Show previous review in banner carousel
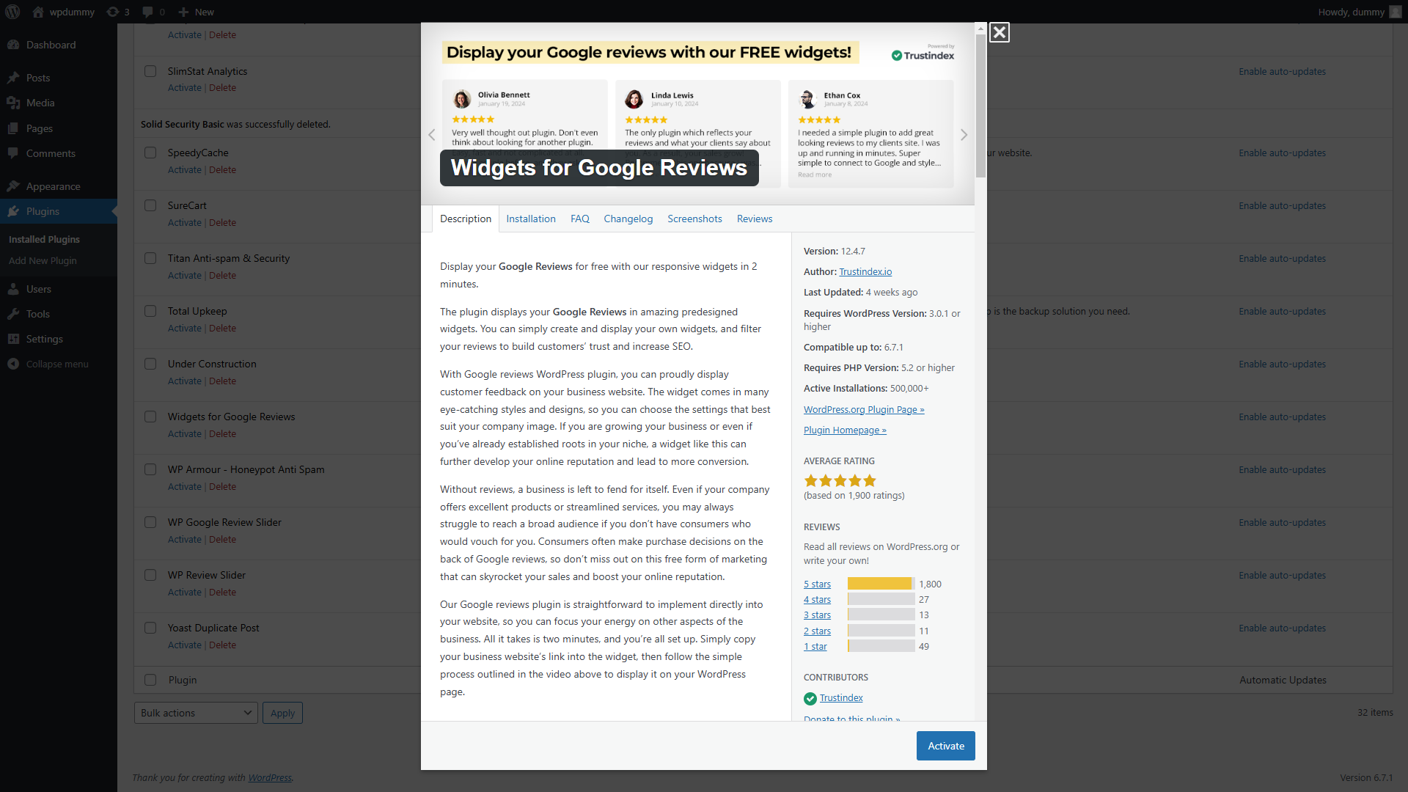The height and width of the screenshot is (792, 1408). (x=432, y=135)
